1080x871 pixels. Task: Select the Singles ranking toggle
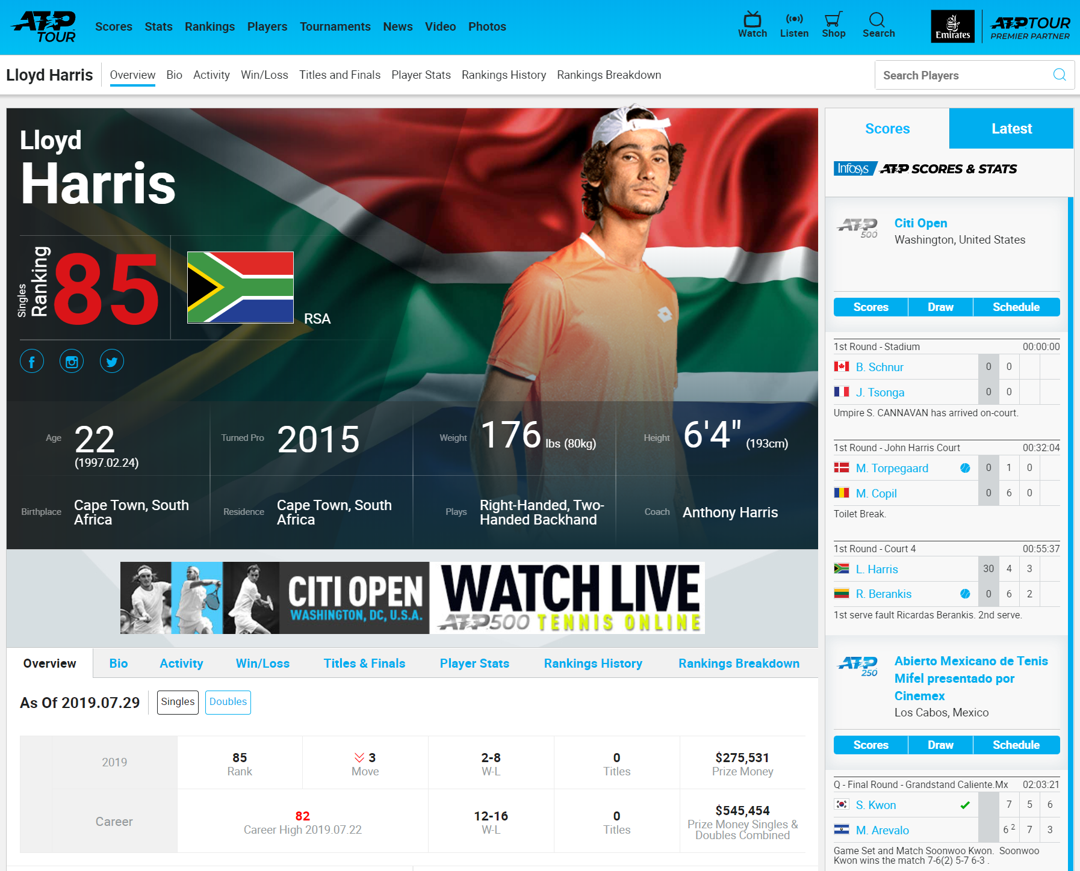(178, 702)
